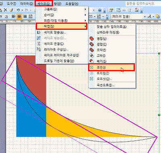Viewport: 161px width, 153px height.
Task: Select the 빼기(S) subtract icon
Action: coord(92,61)
